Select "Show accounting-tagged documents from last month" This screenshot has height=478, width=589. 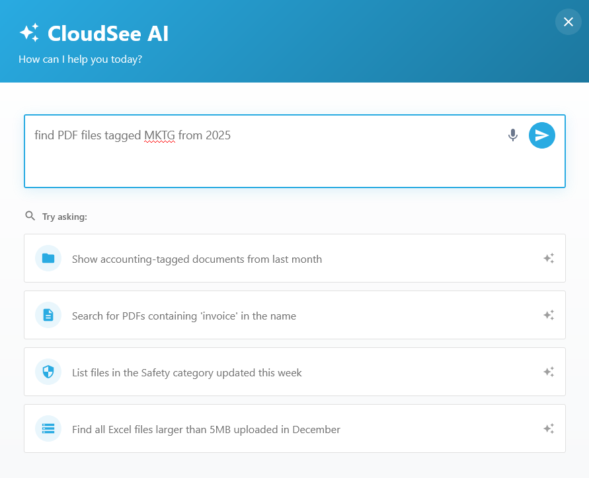pyautogui.click(x=197, y=259)
